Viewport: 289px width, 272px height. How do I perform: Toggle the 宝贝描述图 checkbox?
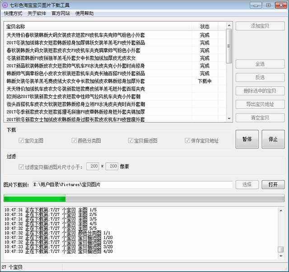(131, 141)
